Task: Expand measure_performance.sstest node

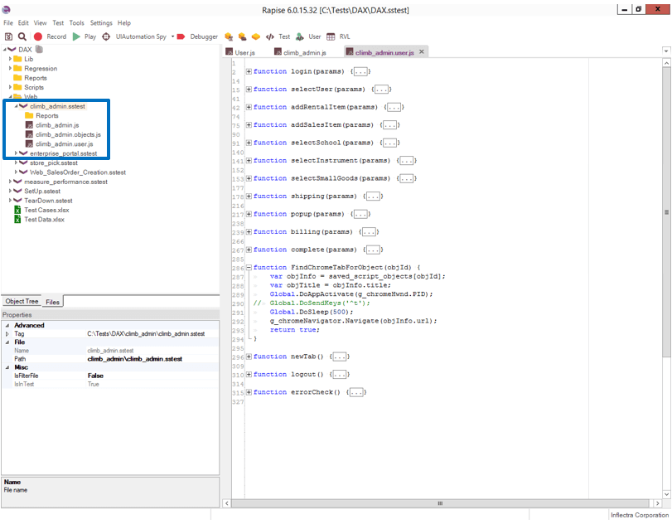Action: tap(10, 182)
